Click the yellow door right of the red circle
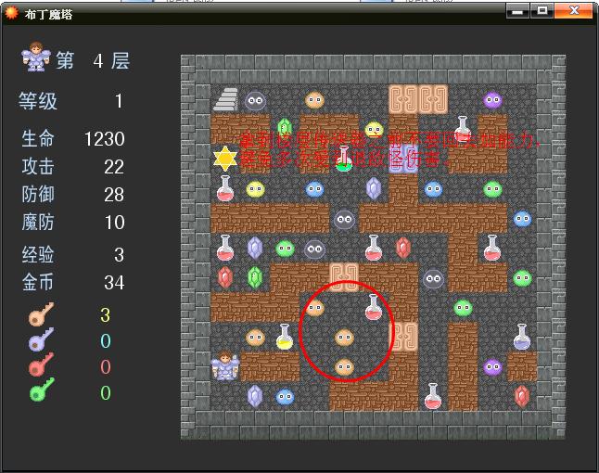Image resolution: width=599 pixels, height=473 pixels. pyautogui.click(x=403, y=337)
